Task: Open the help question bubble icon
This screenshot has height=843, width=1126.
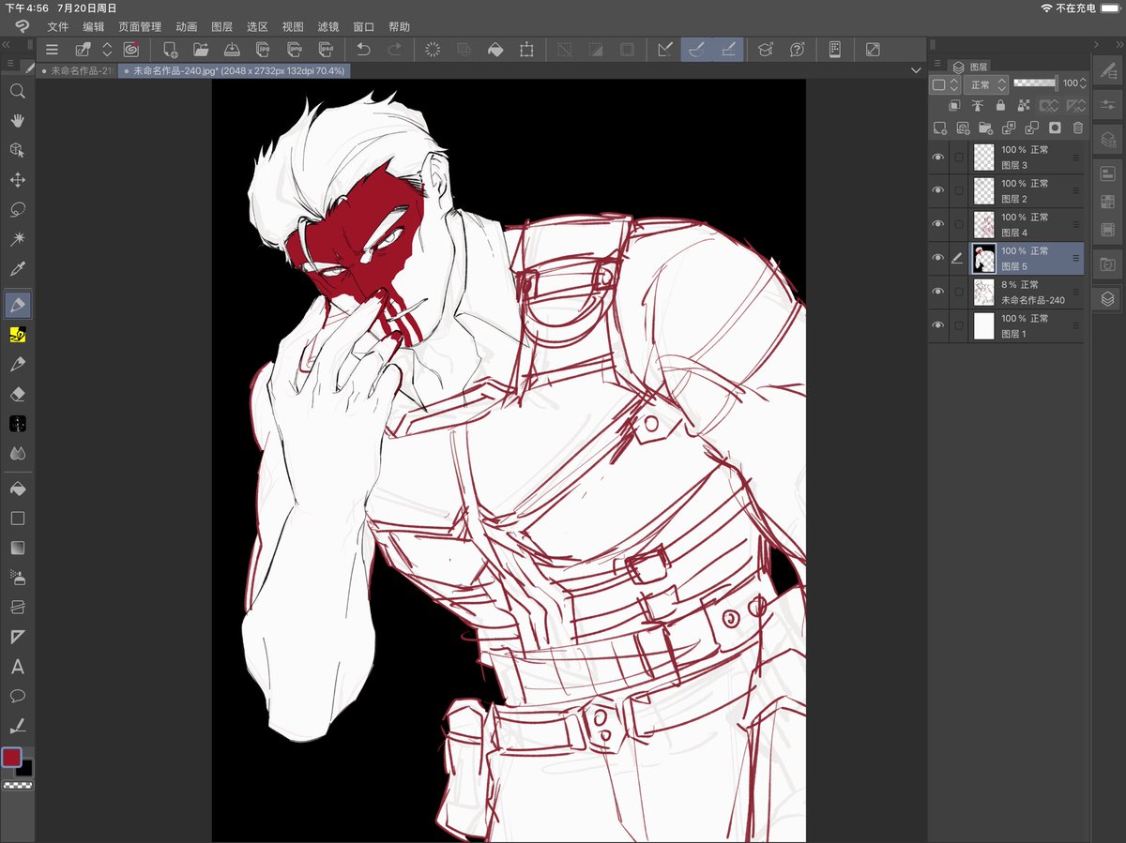Action: click(797, 50)
